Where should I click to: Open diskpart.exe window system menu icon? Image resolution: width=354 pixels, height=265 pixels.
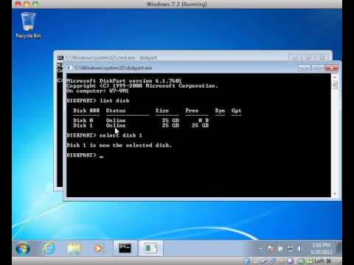tap(69, 68)
